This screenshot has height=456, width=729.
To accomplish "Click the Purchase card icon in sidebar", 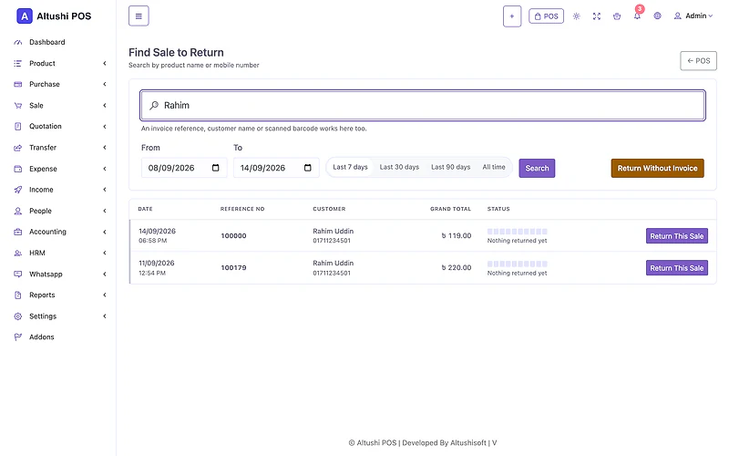I will 17,84.
